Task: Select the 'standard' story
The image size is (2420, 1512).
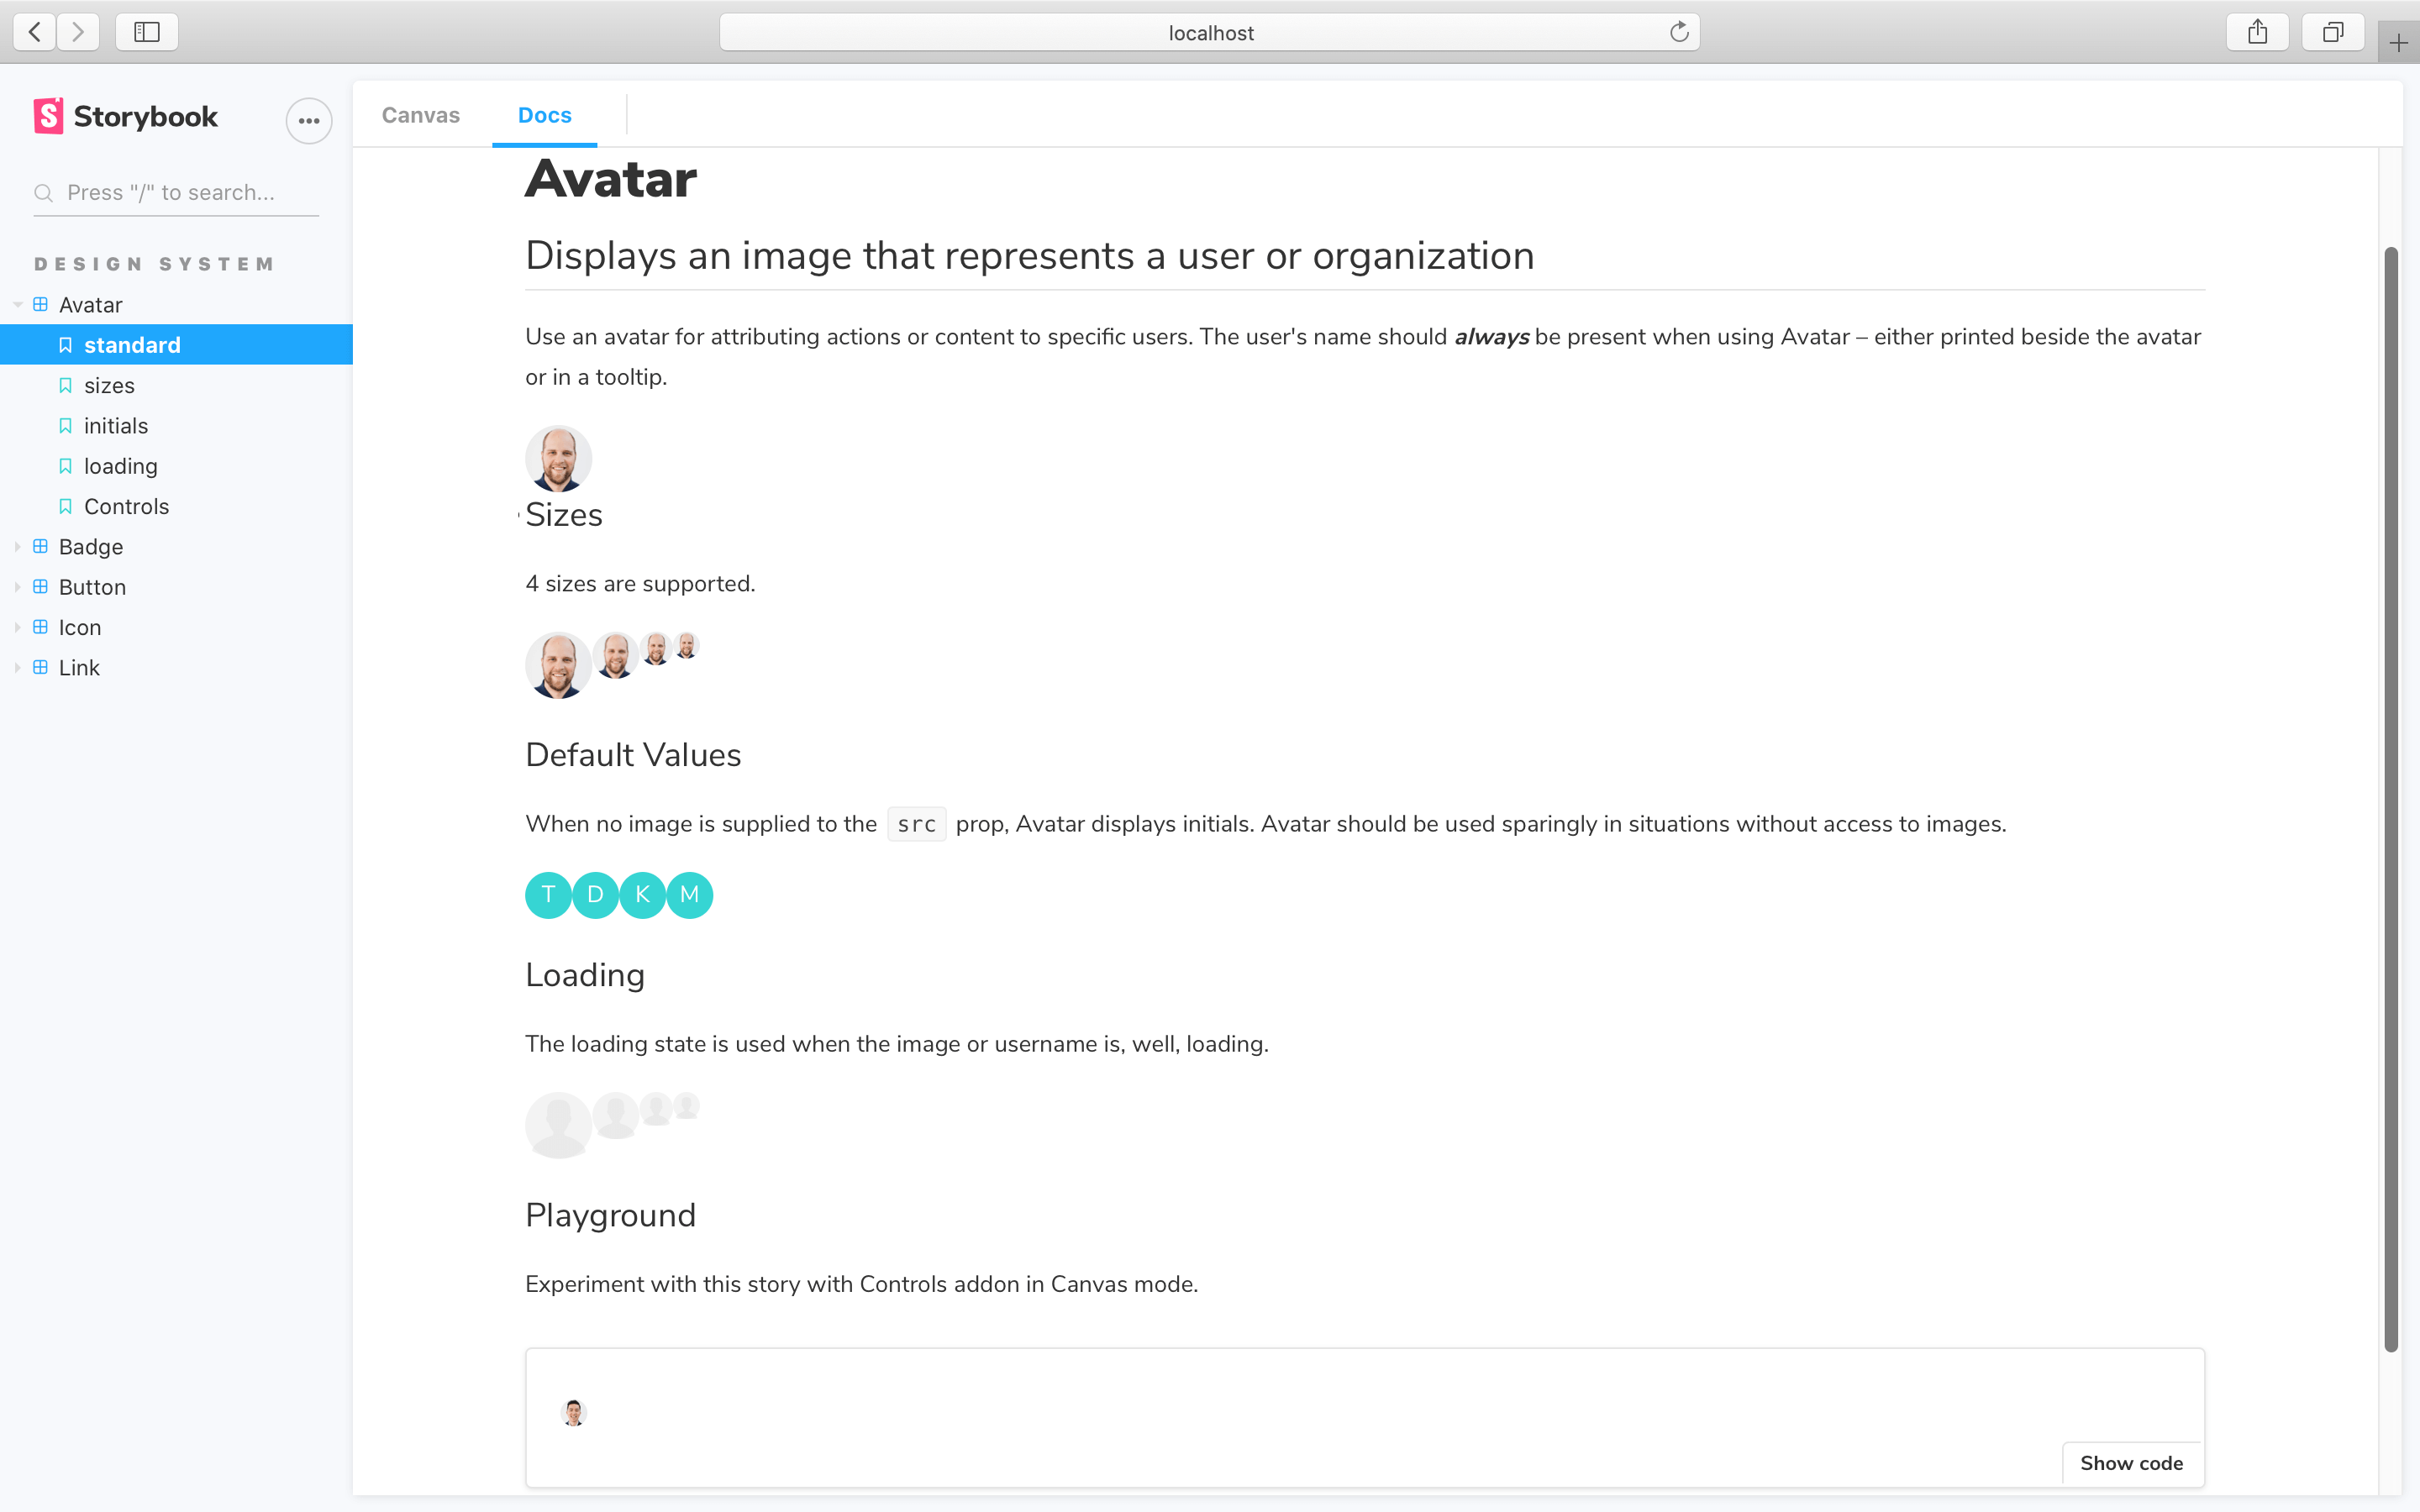Action: [176, 345]
